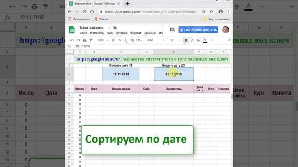Screen dimensions: 298x167
Task: Format cell as percent
Action: pos(120,40)
